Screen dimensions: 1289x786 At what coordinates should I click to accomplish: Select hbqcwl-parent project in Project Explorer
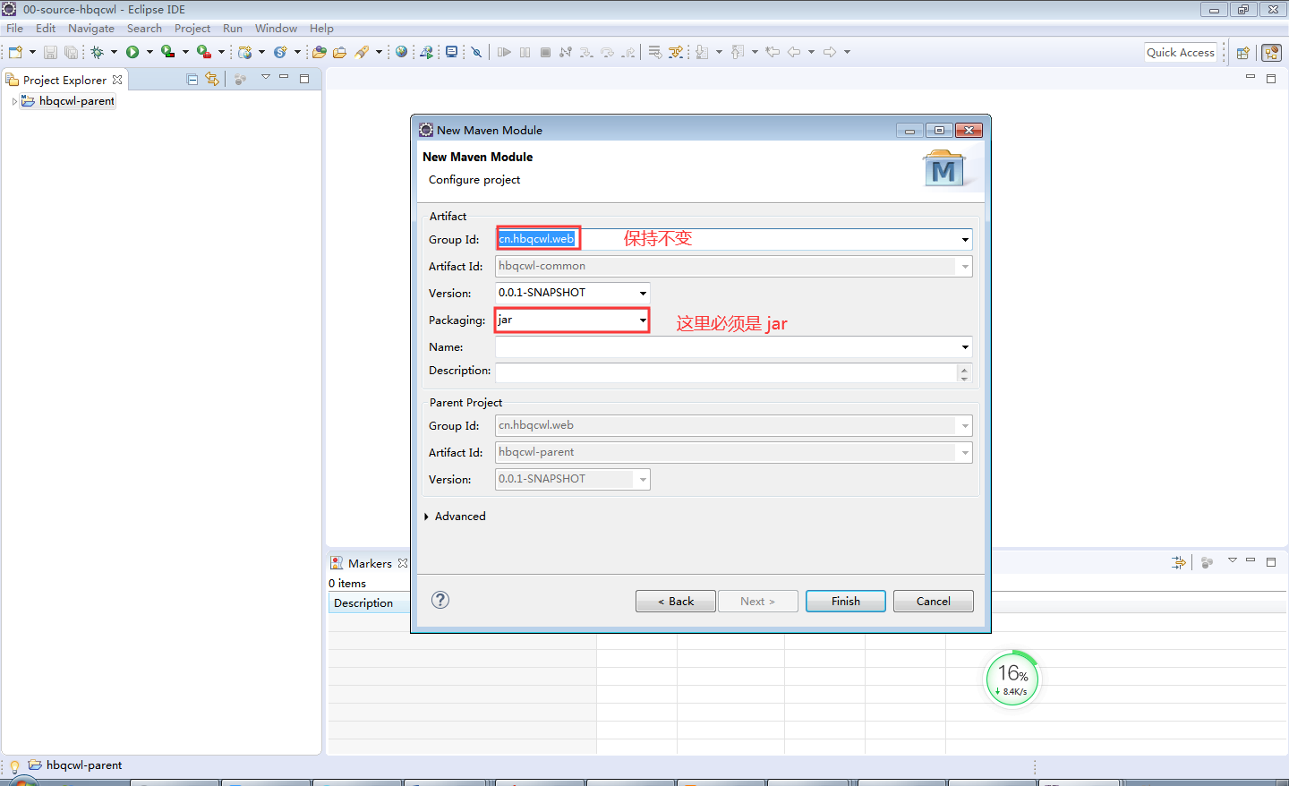coord(68,101)
